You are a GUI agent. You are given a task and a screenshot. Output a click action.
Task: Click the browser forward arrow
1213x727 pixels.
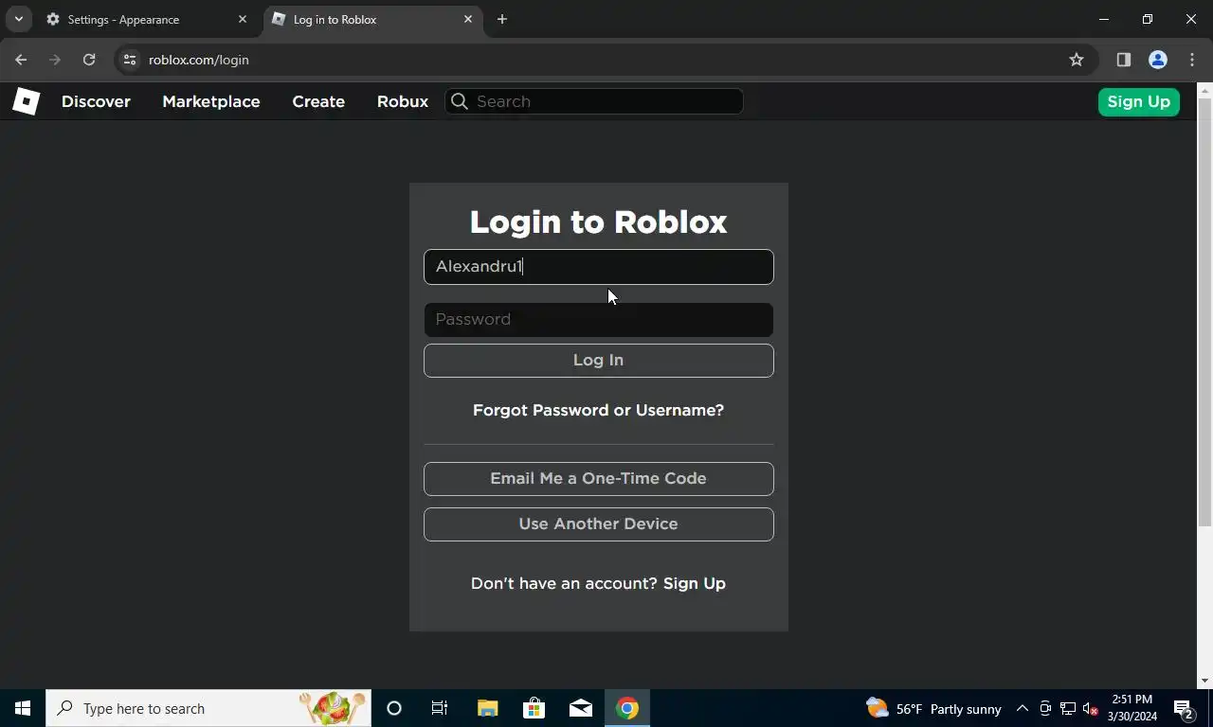(55, 60)
